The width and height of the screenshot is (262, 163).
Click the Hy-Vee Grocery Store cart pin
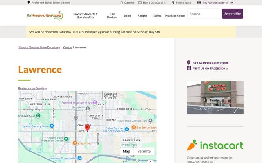[x=52, y=126]
